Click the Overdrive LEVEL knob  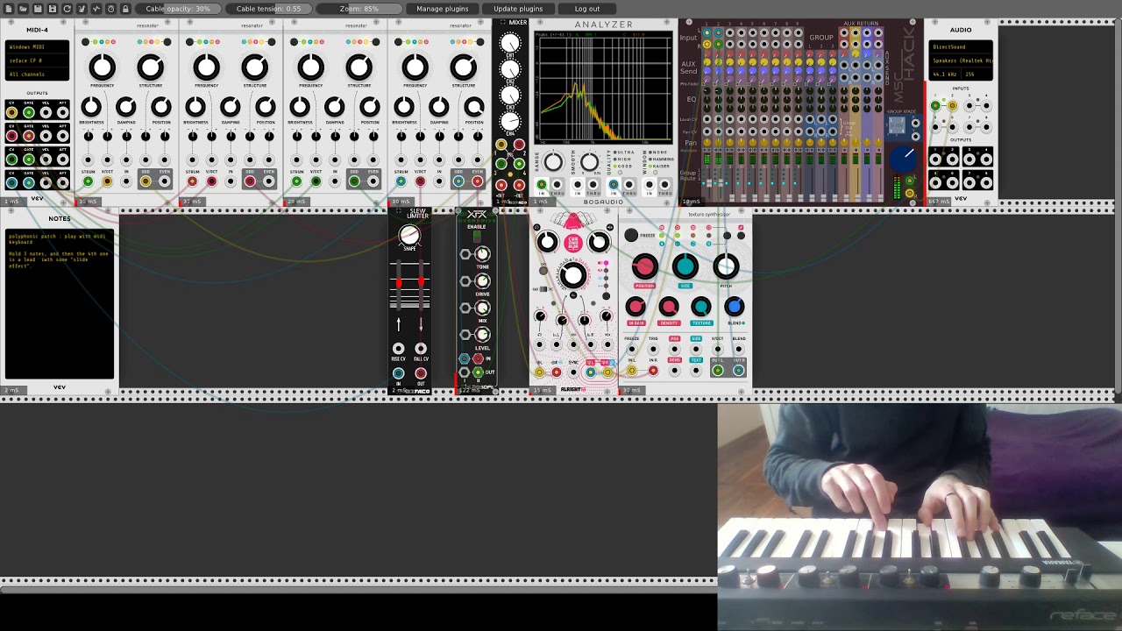point(482,334)
